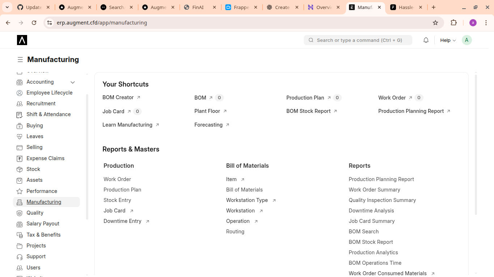
Task: Open the user avatar menu
Action: click(467, 40)
